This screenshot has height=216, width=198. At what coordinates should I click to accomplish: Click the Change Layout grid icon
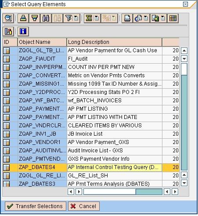pos(173,18)
